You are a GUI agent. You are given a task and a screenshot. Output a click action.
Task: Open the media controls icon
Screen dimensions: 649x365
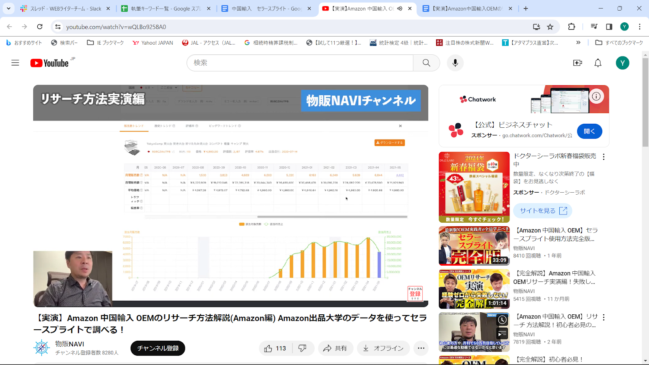click(x=594, y=27)
